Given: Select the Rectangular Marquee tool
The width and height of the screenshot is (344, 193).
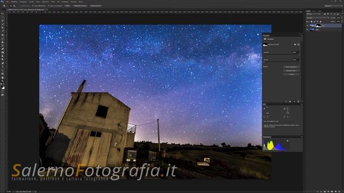Looking at the screenshot, I should 2,17.
